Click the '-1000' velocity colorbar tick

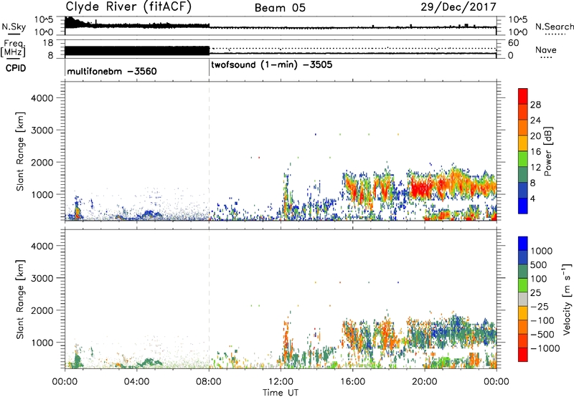click(545, 348)
